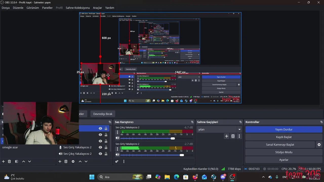Viewport: 324px width, 182px height.
Task: Open the Paneller menu
Action: click(x=47, y=8)
